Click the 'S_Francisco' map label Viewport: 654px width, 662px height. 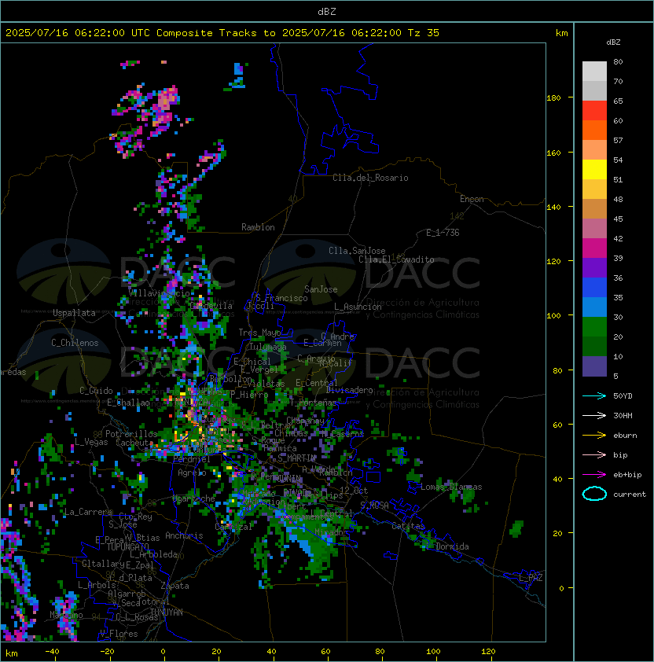pos(281,298)
